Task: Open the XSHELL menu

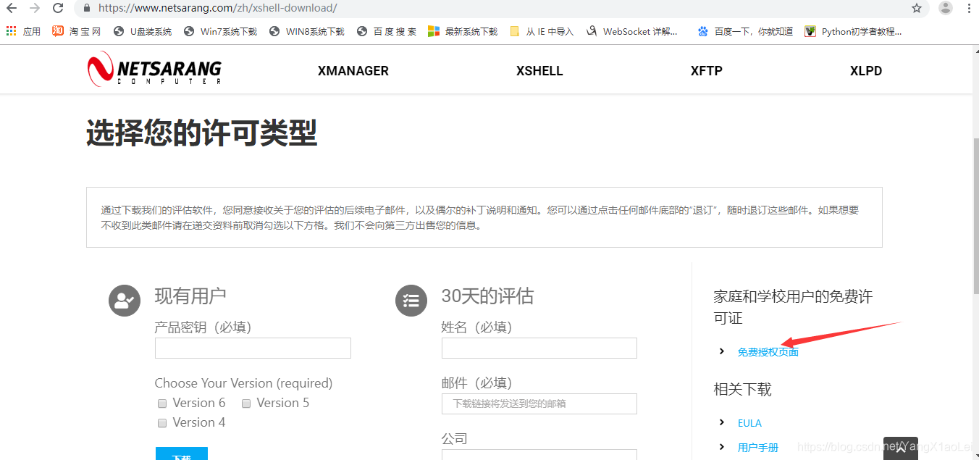Action: coord(539,71)
